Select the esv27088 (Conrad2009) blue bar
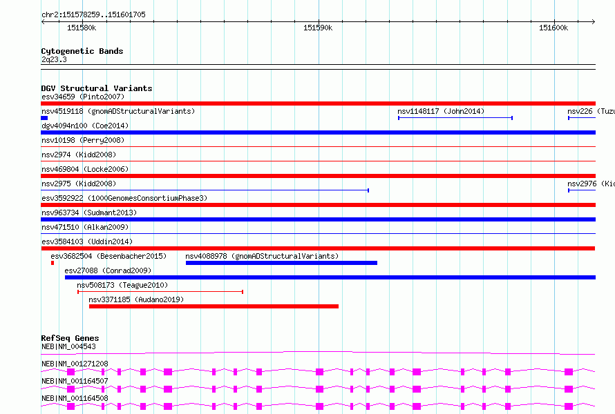Image resolution: width=615 pixels, height=414 pixels. (330, 277)
